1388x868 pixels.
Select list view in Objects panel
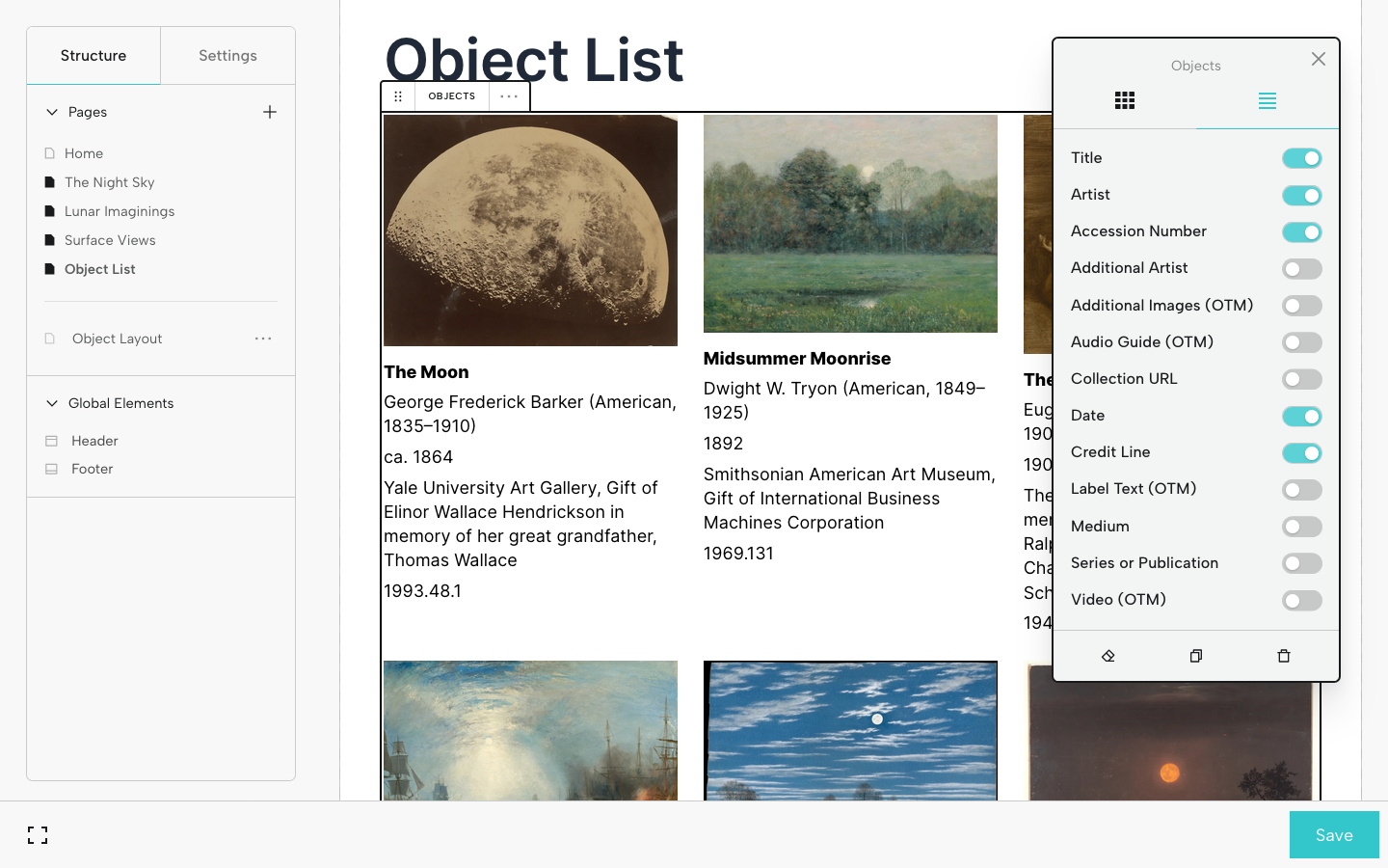(1268, 100)
